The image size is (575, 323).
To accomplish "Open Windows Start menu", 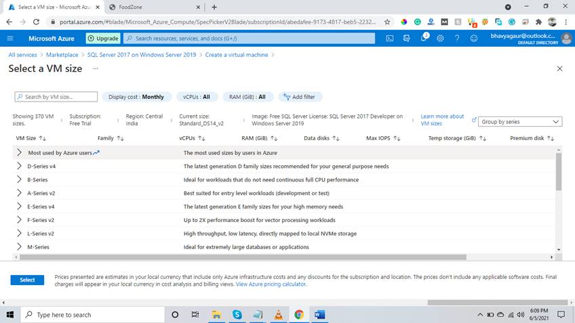I will (x=10, y=315).
